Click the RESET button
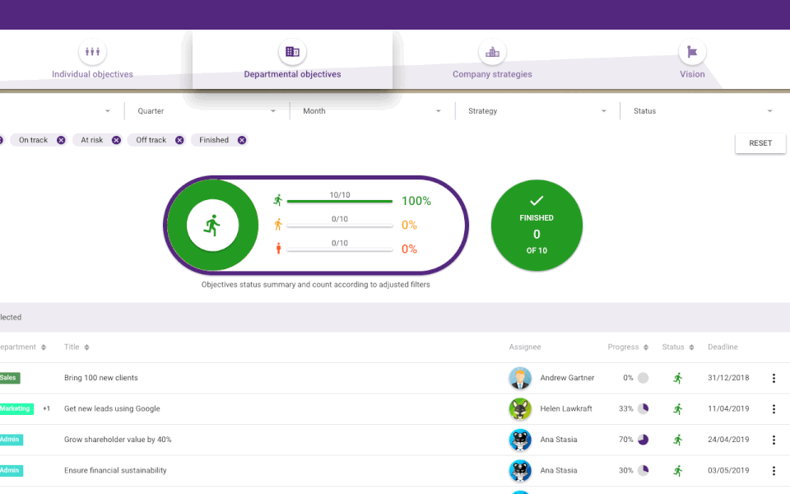This screenshot has width=790, height=494. pos(760,143)
